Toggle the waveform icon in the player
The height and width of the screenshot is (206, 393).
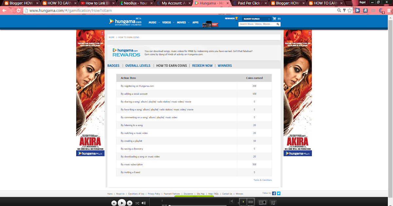(251, 202)
